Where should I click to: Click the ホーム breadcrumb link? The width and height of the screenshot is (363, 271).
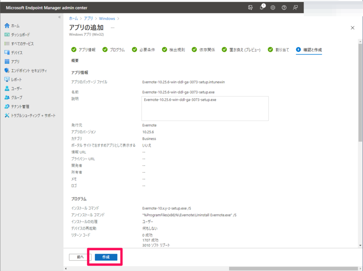click(74, 19)
